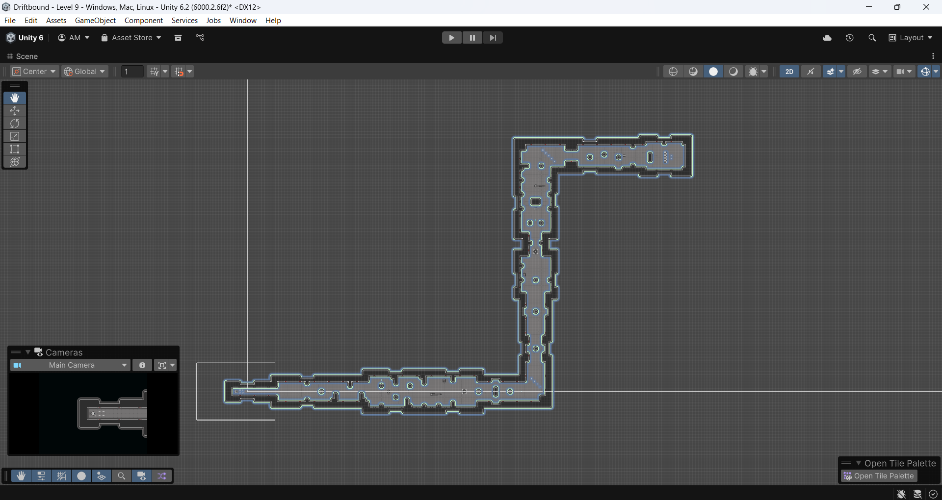This screenshot has height=500, width=942.
Task: Open the Global handle rotation dropdown
Action: coord(84,72)
